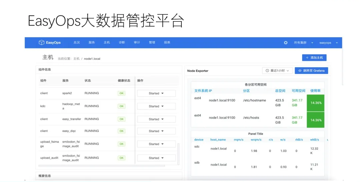Click the component table horizontal scrollbar
This screenshot has height=182, width=360.
click(101, 166)
